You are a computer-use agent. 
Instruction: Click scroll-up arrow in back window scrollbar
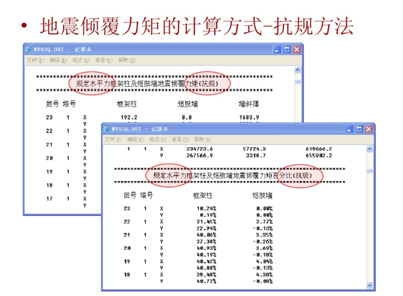[297, 70]
